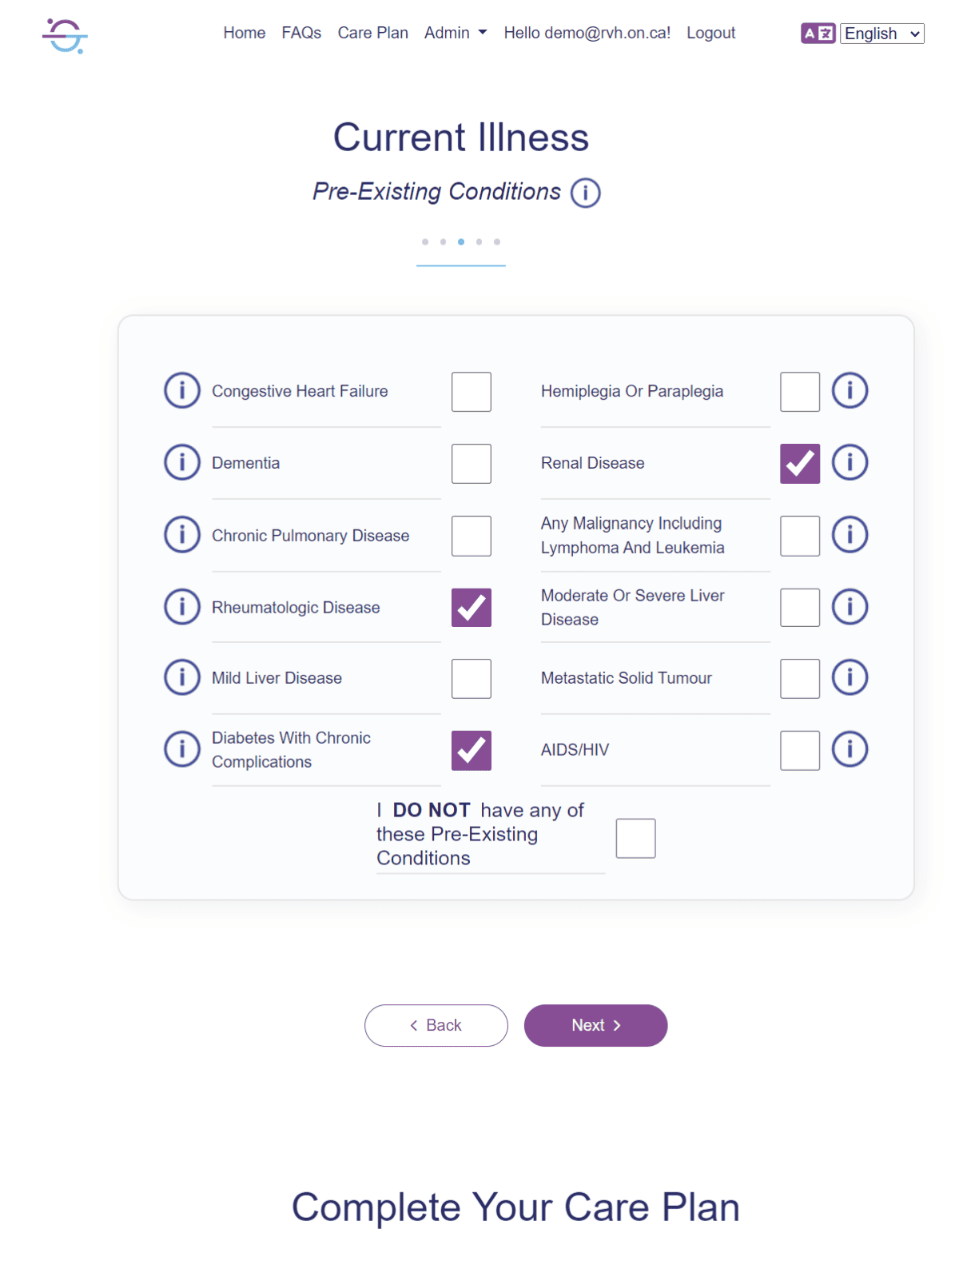Image resolution: width=955 pixels, height=1285 pixels.
Task: View Renal Disease information
Action: (x=850, y=462)
